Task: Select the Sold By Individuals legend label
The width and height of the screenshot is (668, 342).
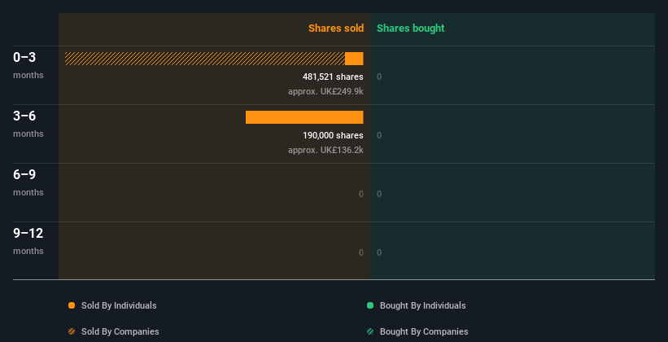Action: pos(119,305)
